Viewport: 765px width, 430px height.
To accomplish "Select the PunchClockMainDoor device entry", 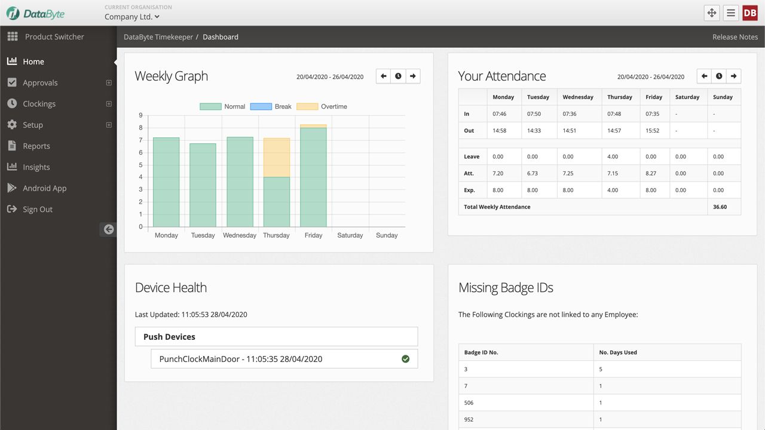I will pos(240,358).
